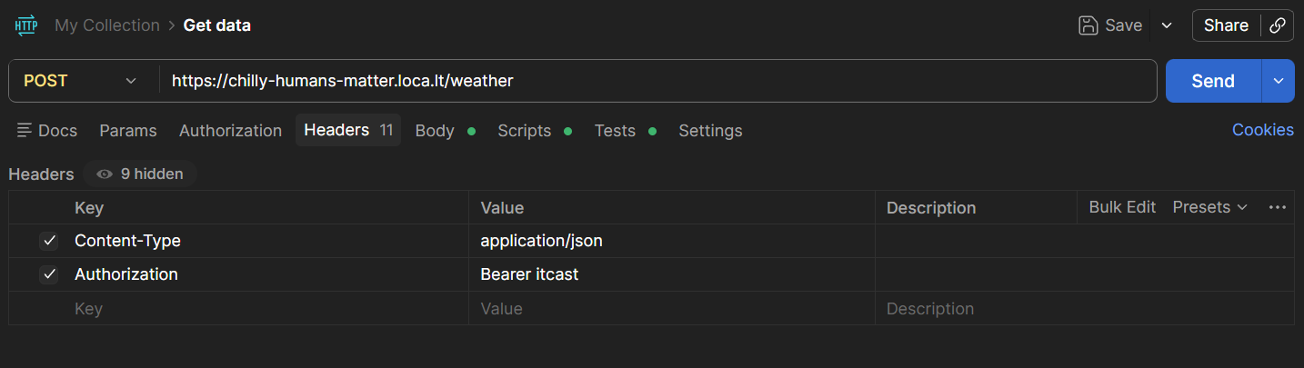
Task: Open the Settings tab
Action: click(x=710, y=131)
